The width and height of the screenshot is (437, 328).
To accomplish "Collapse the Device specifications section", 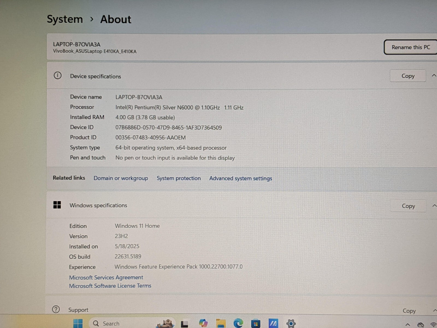I will [434, 76].
